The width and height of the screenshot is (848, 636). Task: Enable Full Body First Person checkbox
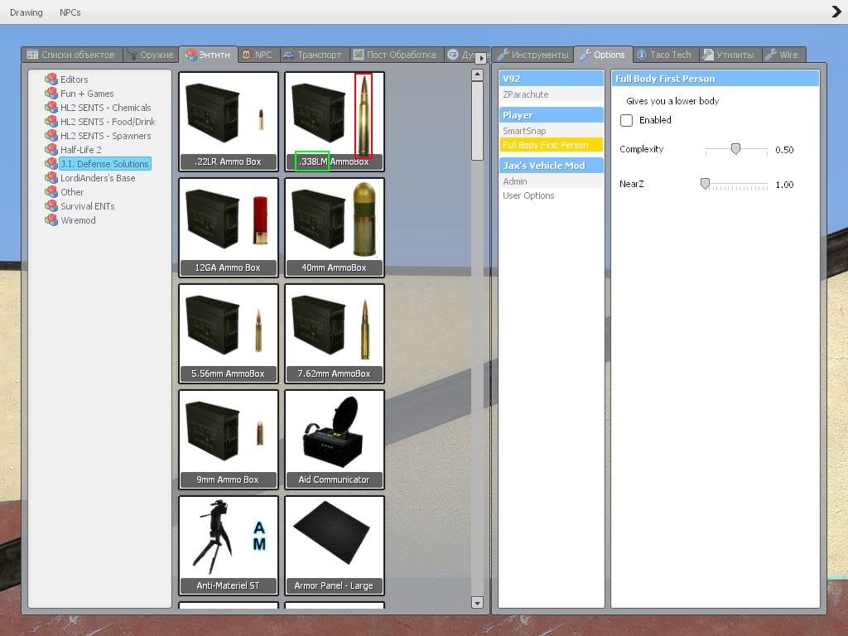tap(626, 120)
